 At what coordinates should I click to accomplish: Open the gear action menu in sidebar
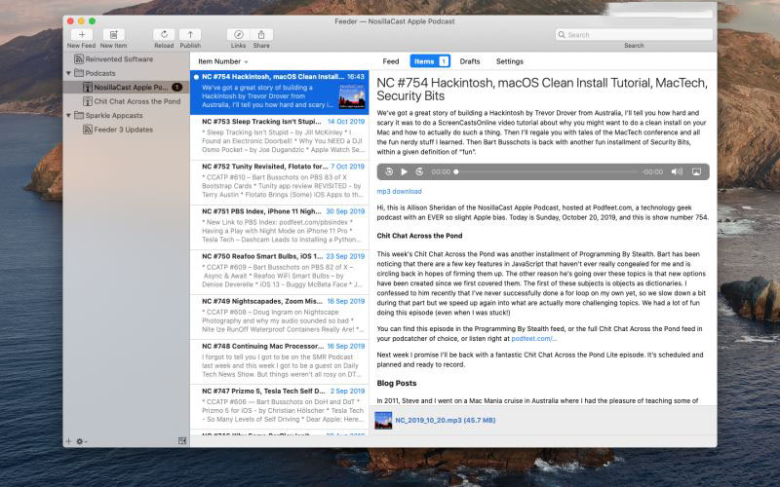coord(81,441)
